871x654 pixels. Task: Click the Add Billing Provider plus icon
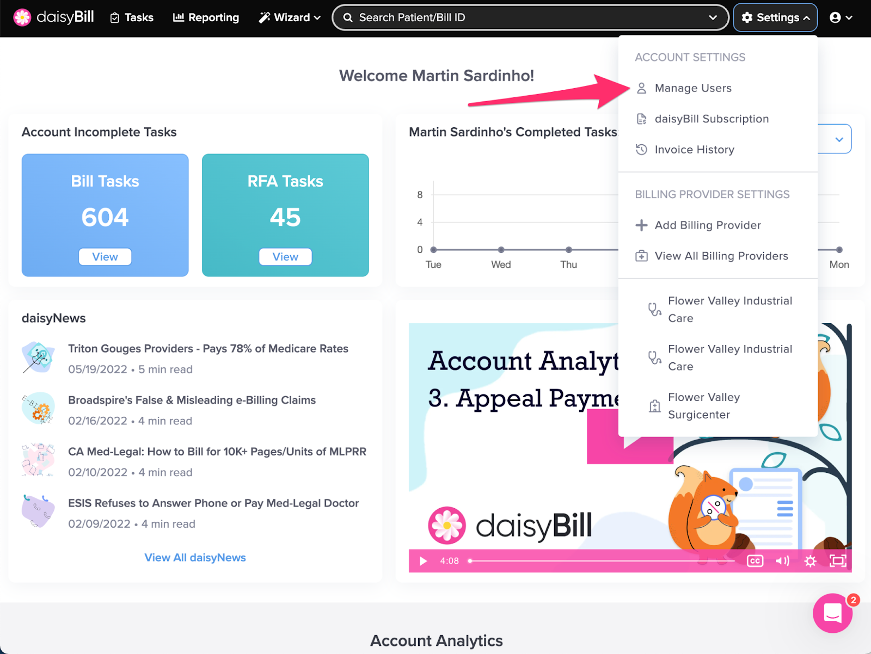coord(641,225)
